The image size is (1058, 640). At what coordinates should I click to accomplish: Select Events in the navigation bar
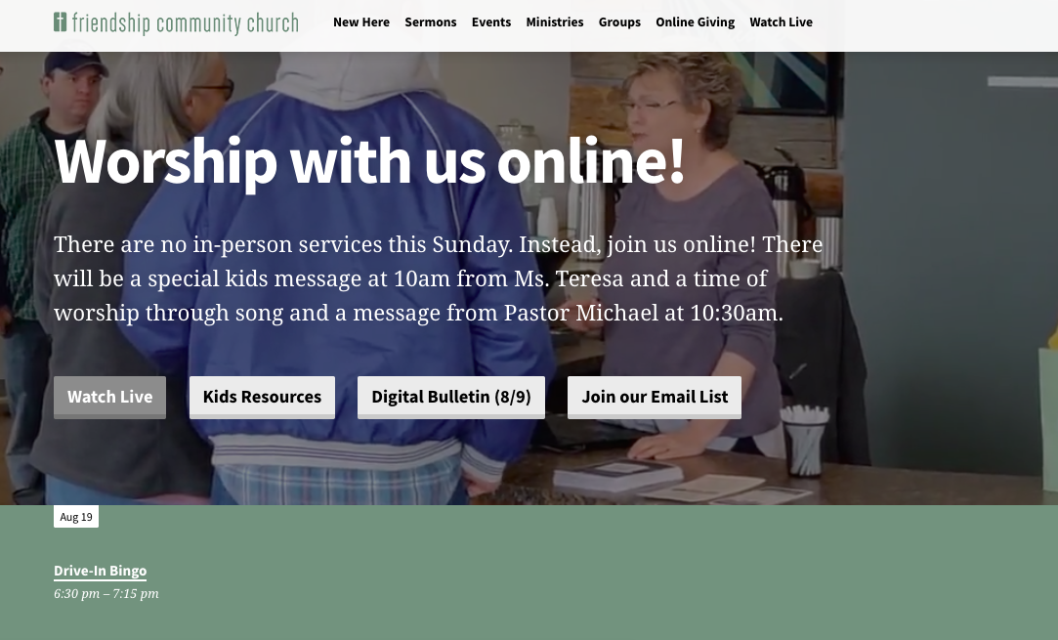(x=491, y=22)
